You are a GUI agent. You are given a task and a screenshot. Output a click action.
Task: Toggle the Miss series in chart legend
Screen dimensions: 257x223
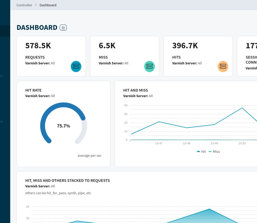click(x=214, y=152)
